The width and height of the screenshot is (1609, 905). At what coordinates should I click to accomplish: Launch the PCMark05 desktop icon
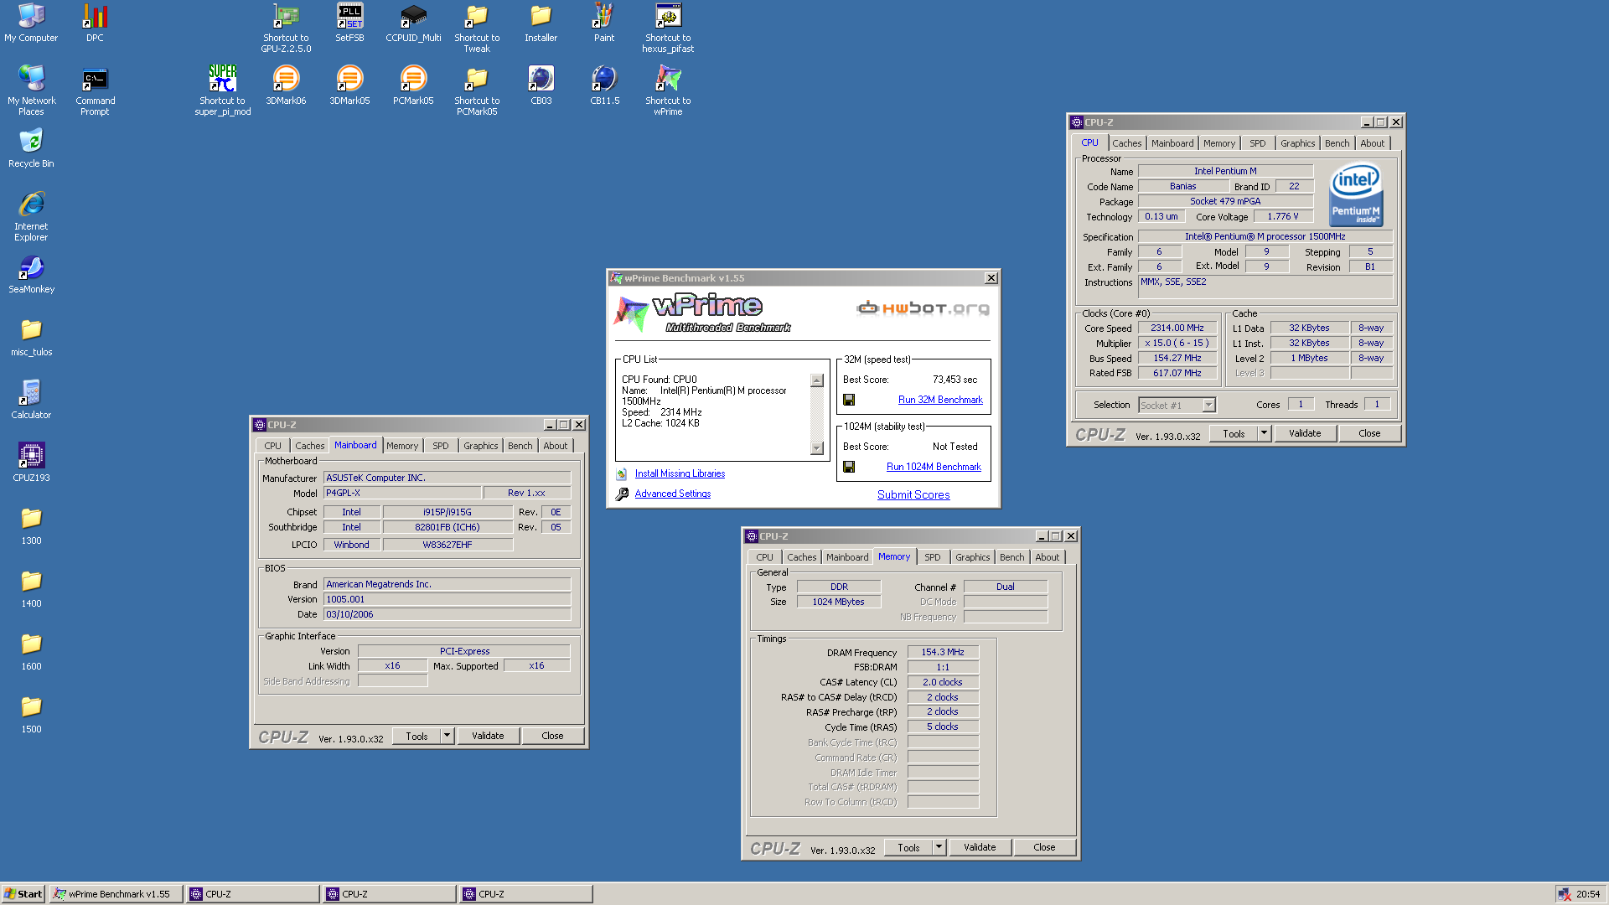413,85
